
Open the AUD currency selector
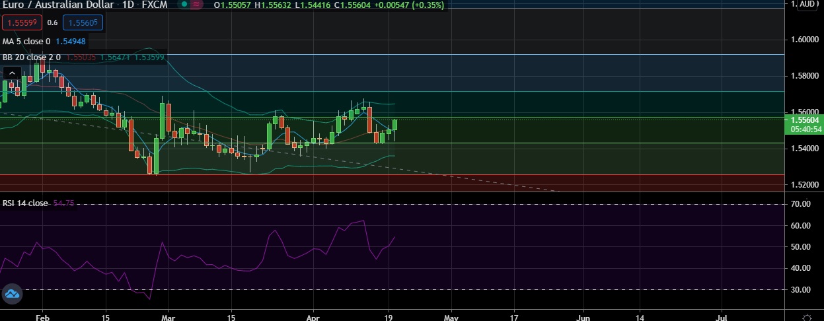806,4
